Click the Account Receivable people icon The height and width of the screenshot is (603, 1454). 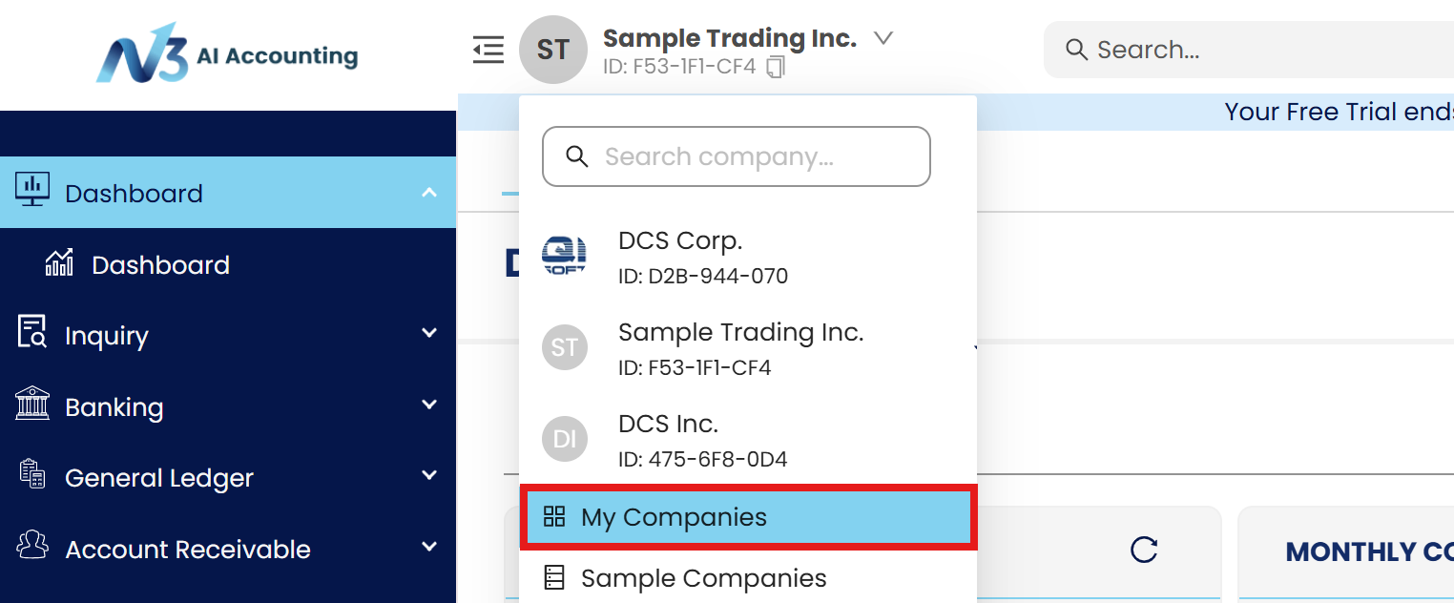(x=32, y=547)
